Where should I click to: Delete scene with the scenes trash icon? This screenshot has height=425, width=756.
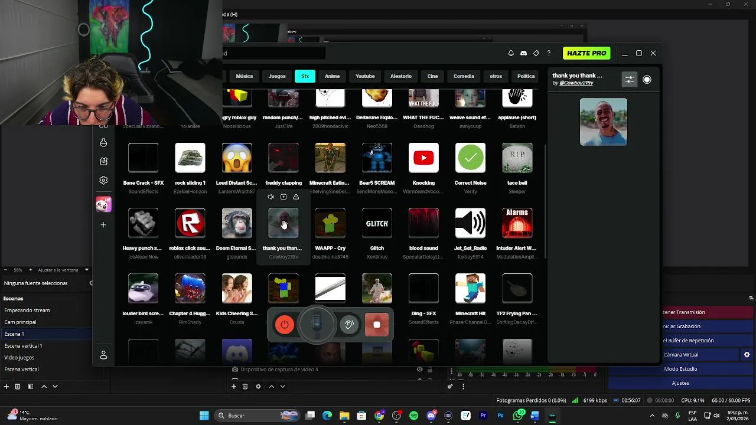[x=18, y=387]
